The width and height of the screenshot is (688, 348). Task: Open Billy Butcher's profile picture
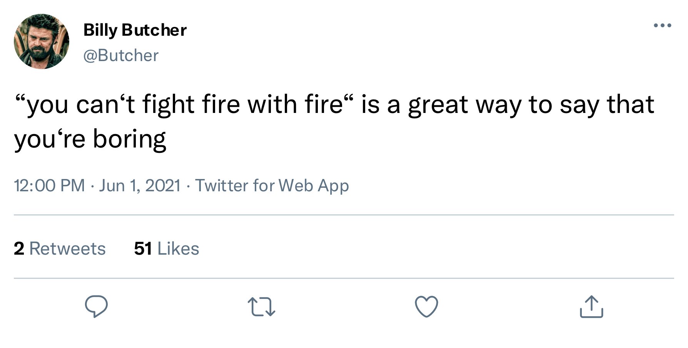[x=42, y=41]
